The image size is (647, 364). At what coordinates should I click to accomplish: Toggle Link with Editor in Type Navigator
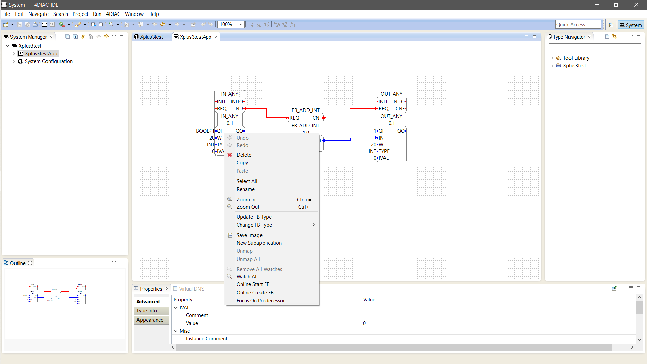pyautogui.click(x=614, y=36)
